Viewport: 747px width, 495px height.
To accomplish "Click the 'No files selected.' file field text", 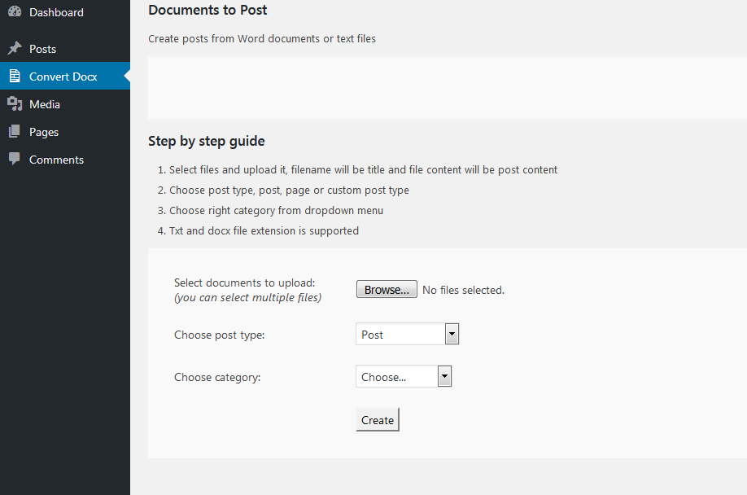I will (x=464, y=290).
